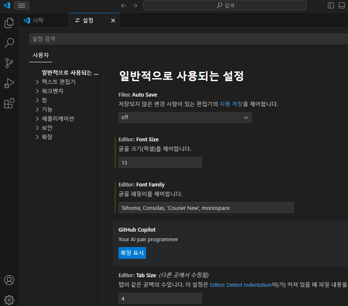Open the hamburger menu
Viewport: 348px width, 306px height.
pos(21,5)
